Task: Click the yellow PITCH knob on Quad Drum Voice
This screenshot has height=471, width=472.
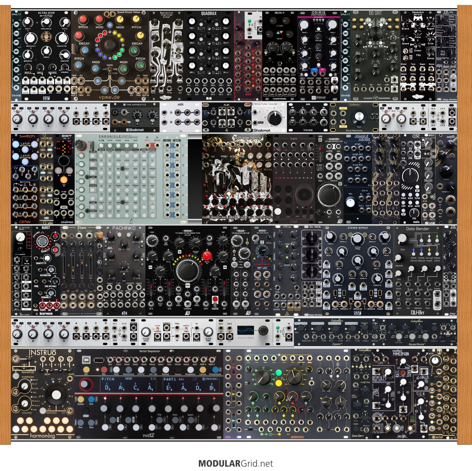Action: (x=137, y=19)
